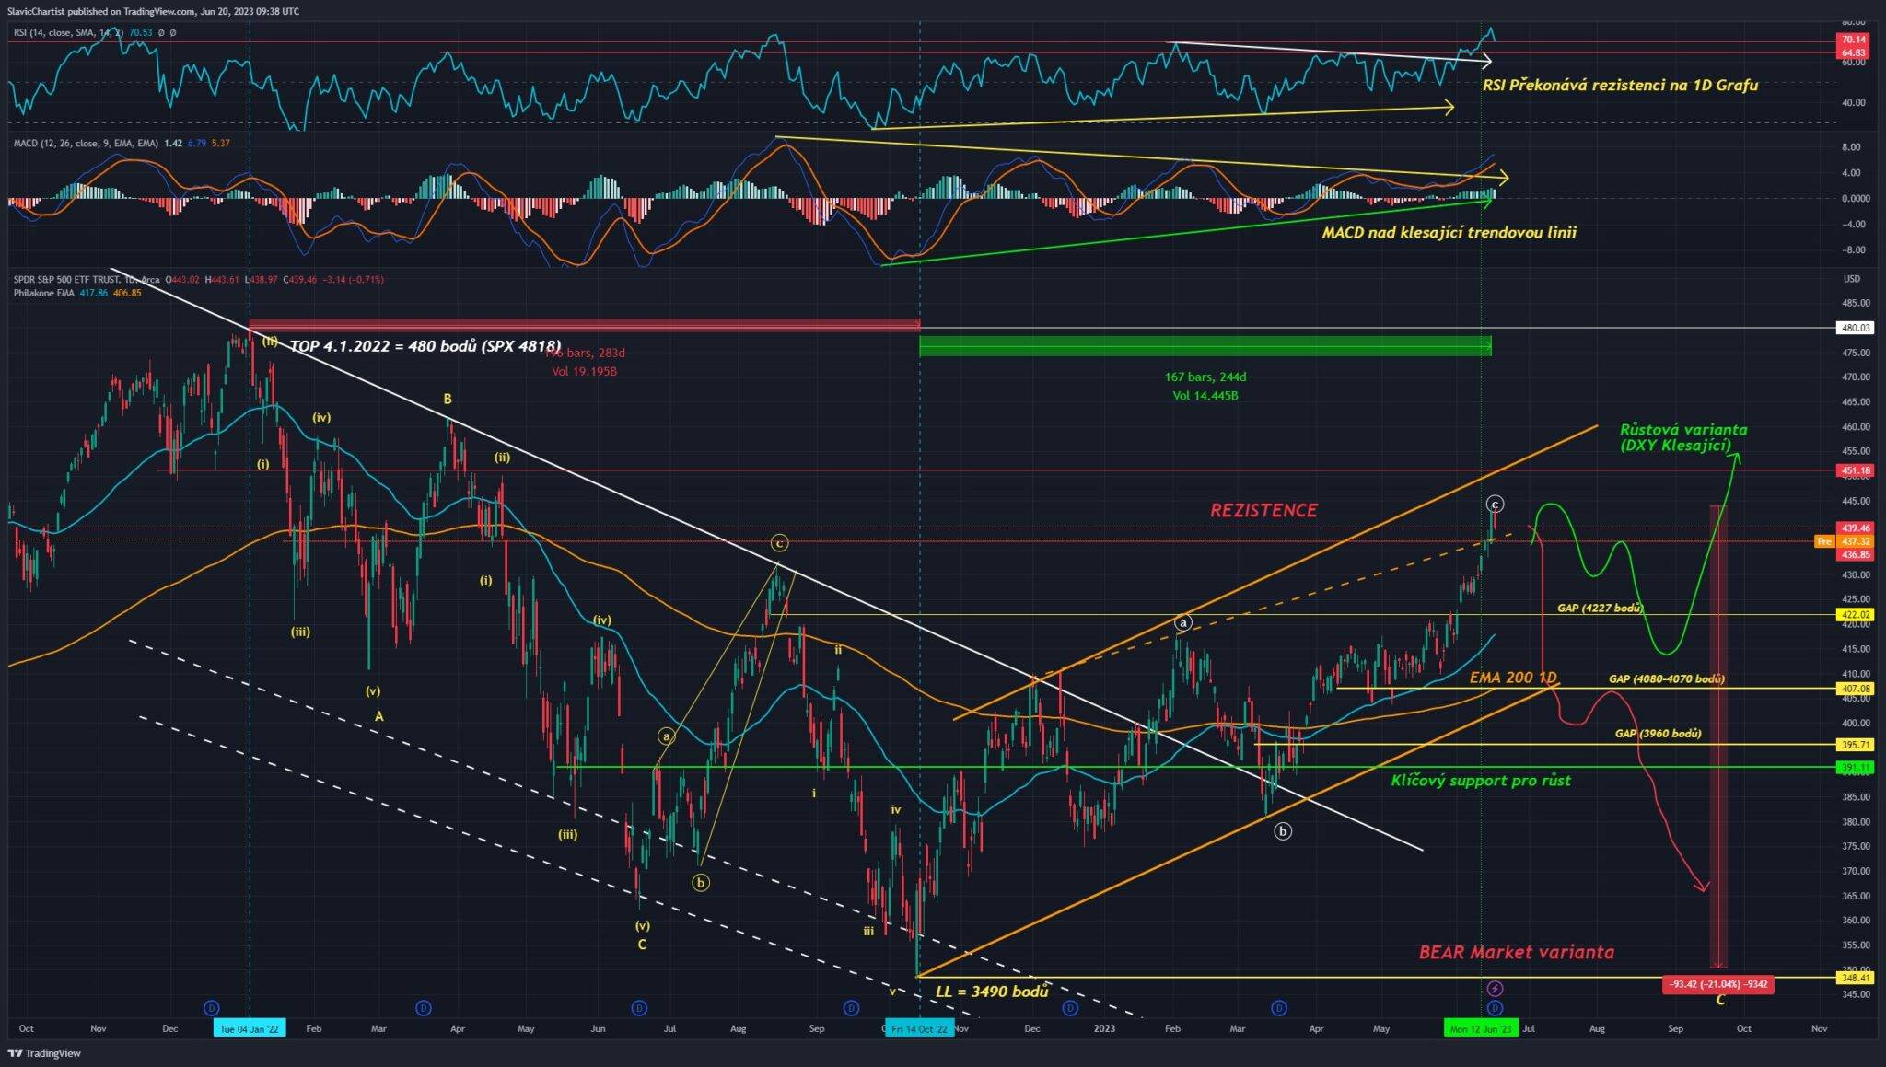This screenshot has width=1886, height=1067.
Task: Click the SPDR S&P 500 ETF TRUST symbol title
Action: (87, 279)
